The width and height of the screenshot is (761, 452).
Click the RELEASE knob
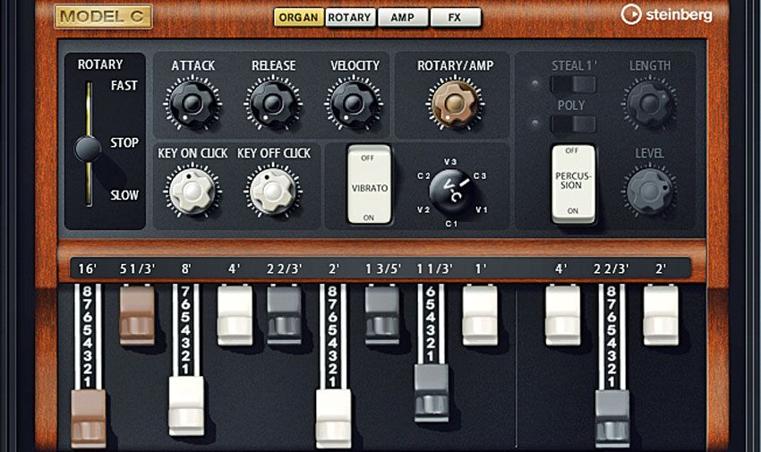[273, 103]
